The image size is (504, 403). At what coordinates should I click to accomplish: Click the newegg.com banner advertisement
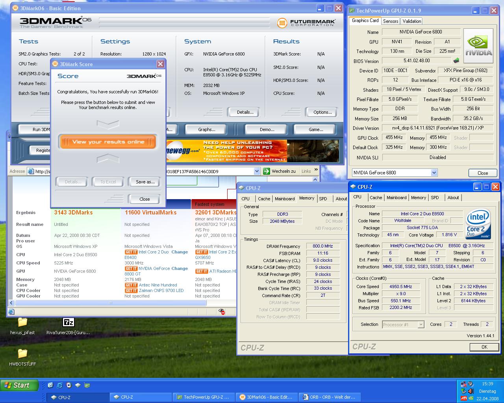pyautogui.click(x=226, y=151)
